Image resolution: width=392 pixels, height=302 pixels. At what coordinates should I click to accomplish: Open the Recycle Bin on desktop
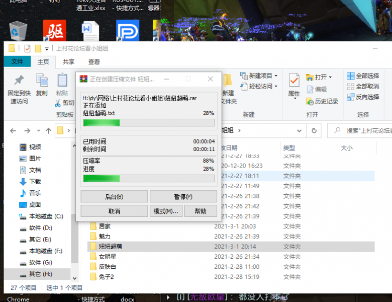[x=18, y=30]
